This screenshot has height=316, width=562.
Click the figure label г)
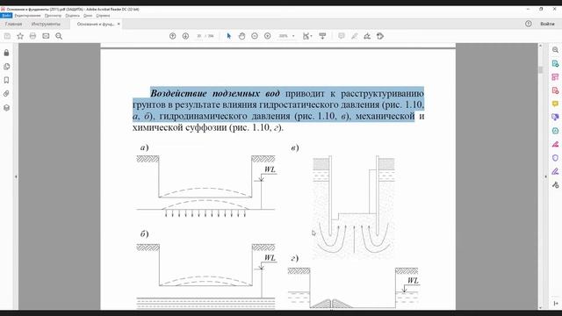coord(295,258)
